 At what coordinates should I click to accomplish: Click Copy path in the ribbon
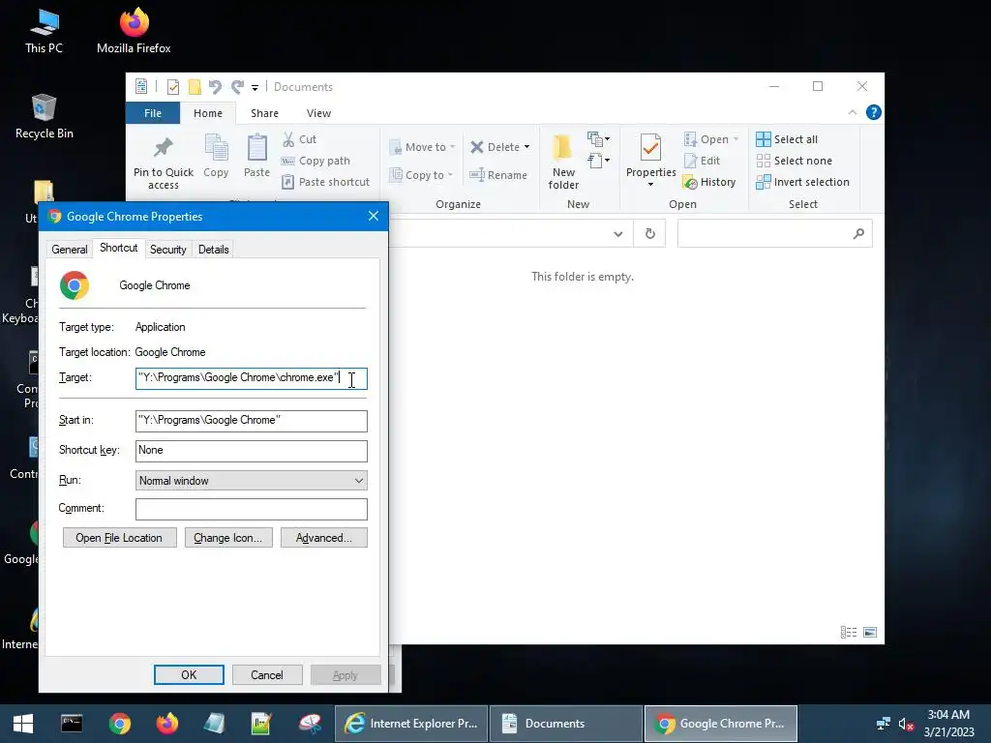point(315,161)
